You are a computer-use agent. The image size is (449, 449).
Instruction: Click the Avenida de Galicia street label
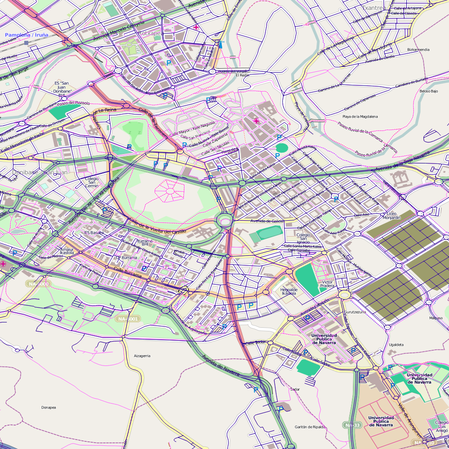(x=267, y=221)
